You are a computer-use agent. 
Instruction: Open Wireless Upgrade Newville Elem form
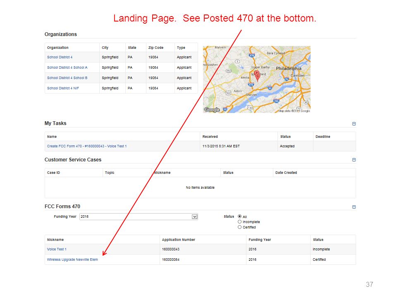72,260
